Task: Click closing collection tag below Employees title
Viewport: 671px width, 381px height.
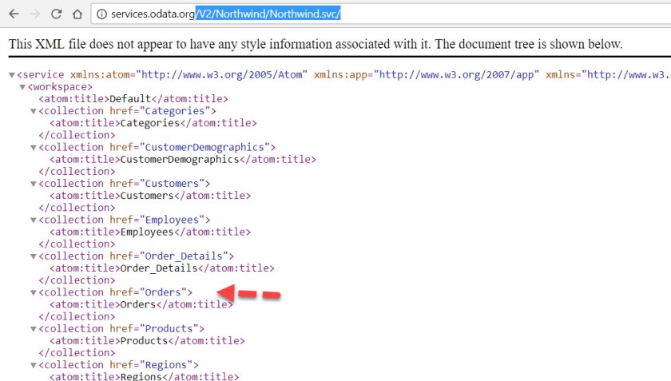Action: [77, 244]
